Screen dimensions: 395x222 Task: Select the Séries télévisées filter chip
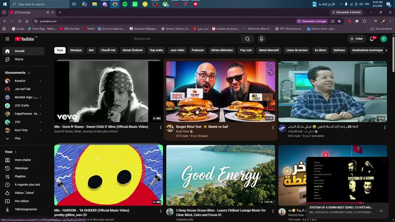[x=222, y=50]
